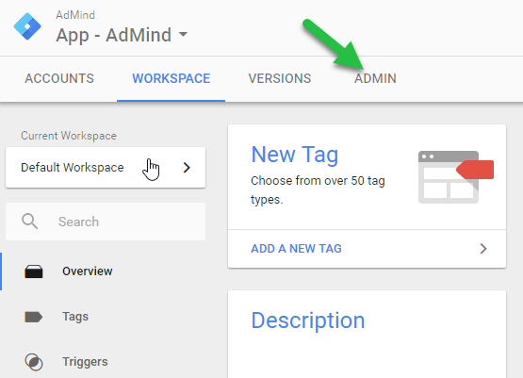This screenshot has width=523, height=378.
Task: Click the magnifier search icon
Action: tap(30, 222)
